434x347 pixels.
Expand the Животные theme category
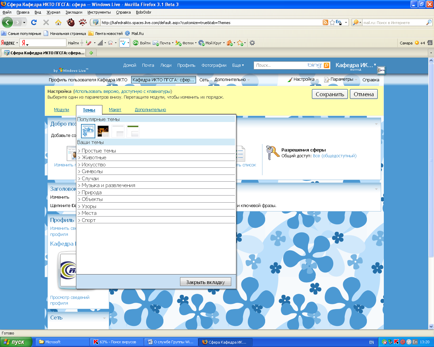click(156, 158)
